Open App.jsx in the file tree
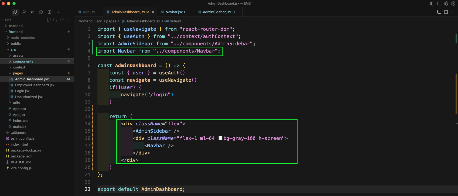 19,115
